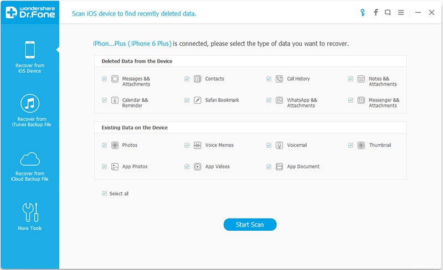Click the Safari Bookmark compass icon
The height and width of the screenshot is (270, 443).
point(197,100)
